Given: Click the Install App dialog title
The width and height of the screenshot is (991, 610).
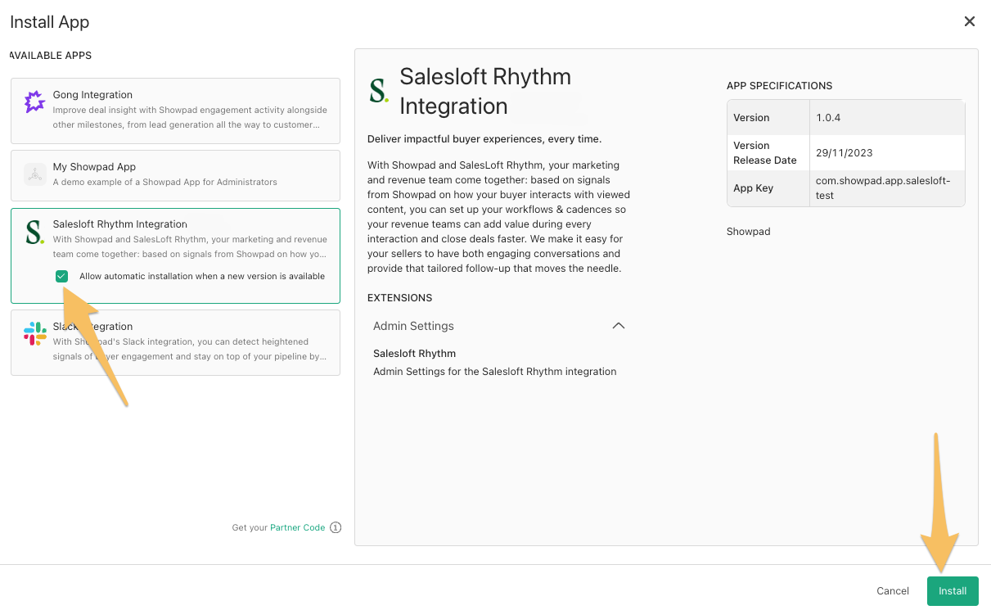Looking at the screenshot, I should pyautogui.click(x=50, y=22).
